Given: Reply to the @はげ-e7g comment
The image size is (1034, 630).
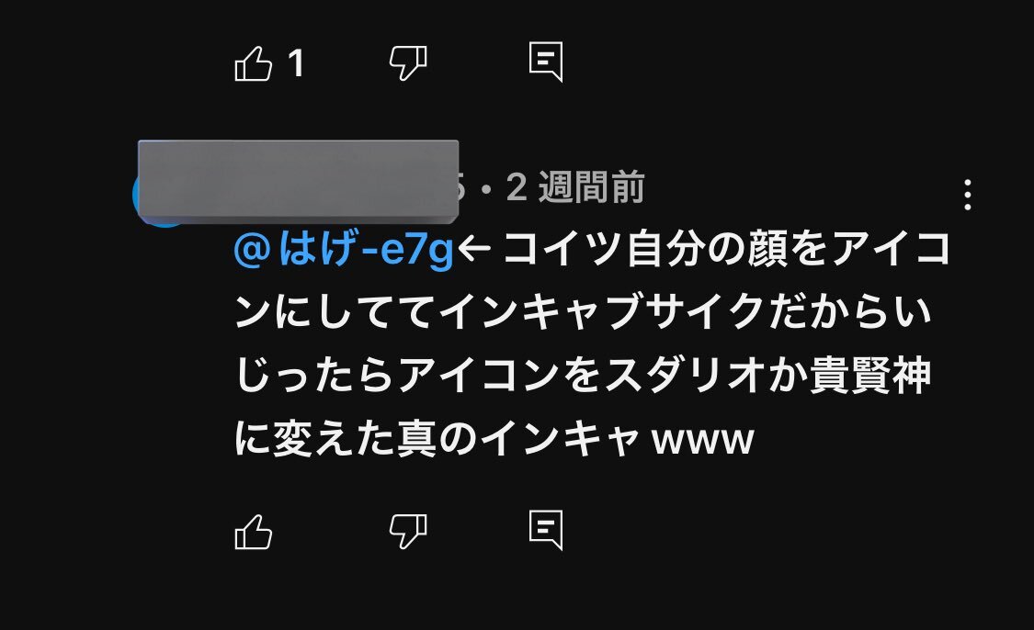Looking at the screenshot, I should pos(546,531).
